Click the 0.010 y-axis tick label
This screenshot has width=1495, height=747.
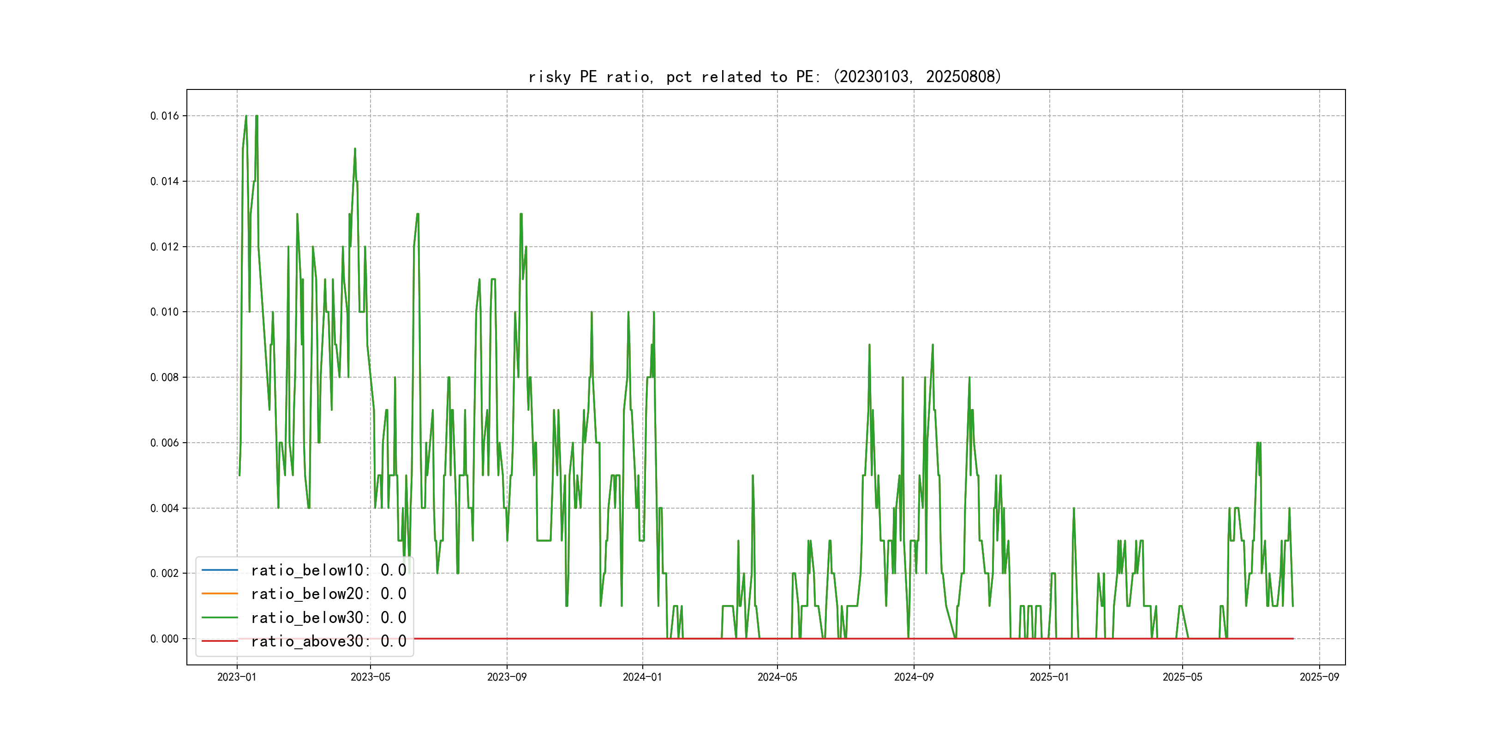(x=165, y=312)
